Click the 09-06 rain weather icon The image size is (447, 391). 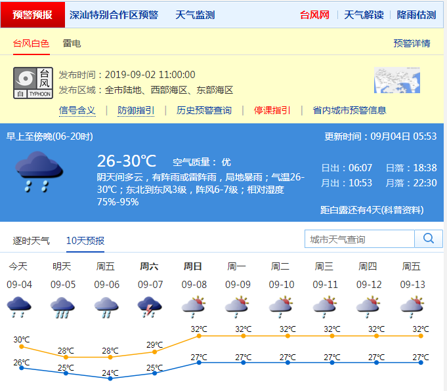[106, 306]
